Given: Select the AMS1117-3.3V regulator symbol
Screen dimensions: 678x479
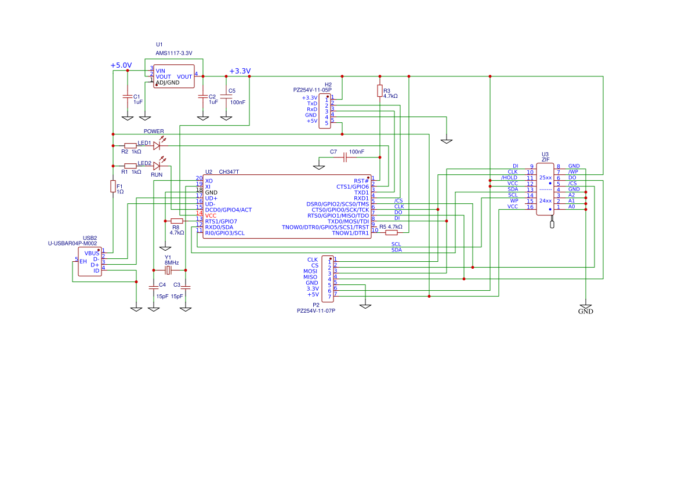Looking at the screenshot, I should tap(173, 76).
